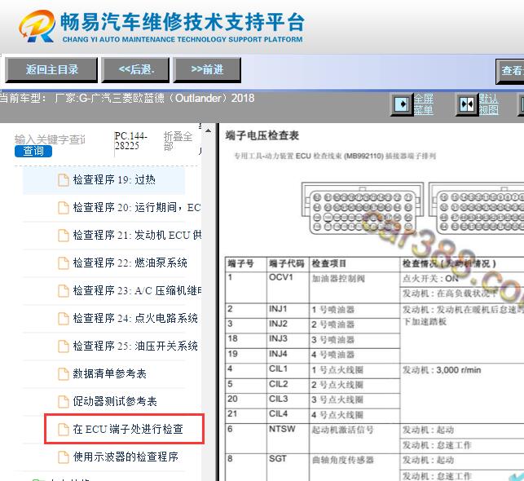Click the left ECU connector diagram
This screenshot has height=481, width=524.
tap(363, 209)
